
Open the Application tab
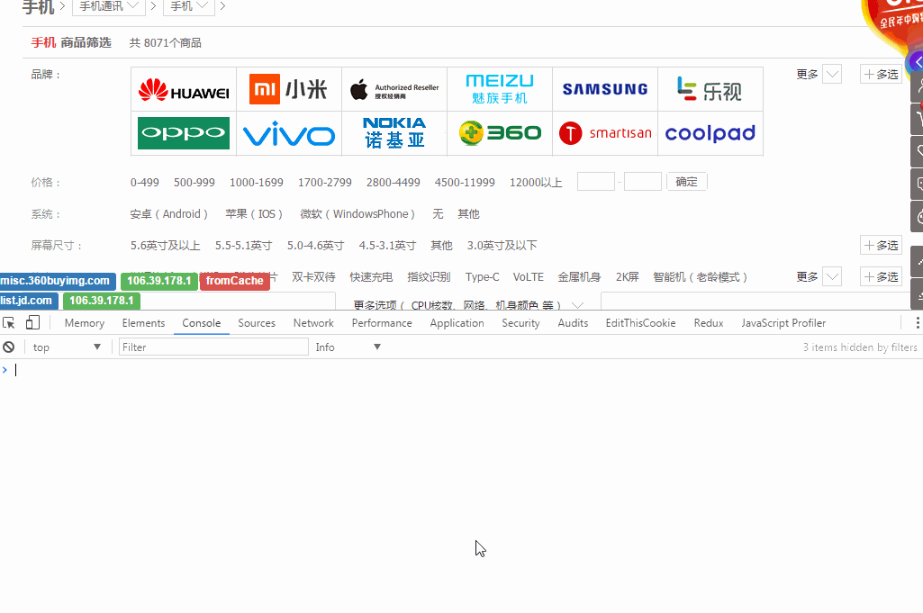click(x=457, y=323)
